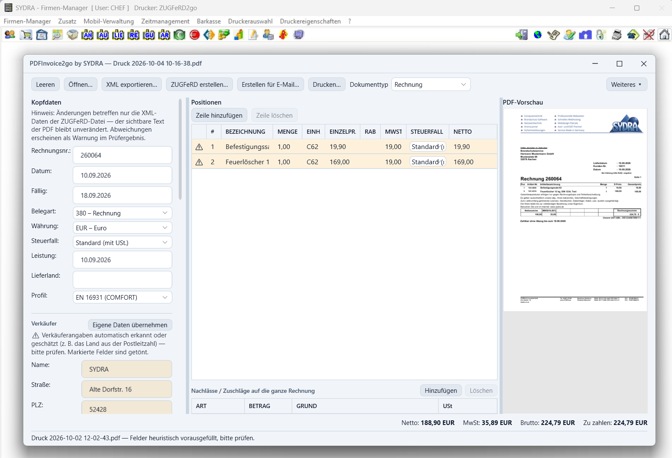The width and height of the screenshot is (672, 458).
Task: Open the Druckereigenschaften menu
Action: click(310, 21)
